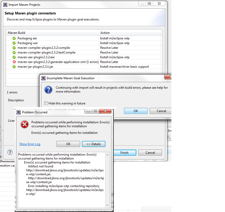The image size is (225, 212).
Task: Cancel the Import Maven Projects wizard
Action: tap(150, 153)
